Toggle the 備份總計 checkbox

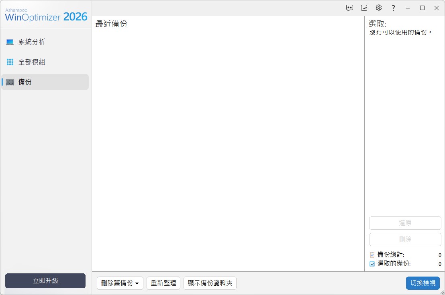pyautogui.click(x=372, y=255)
